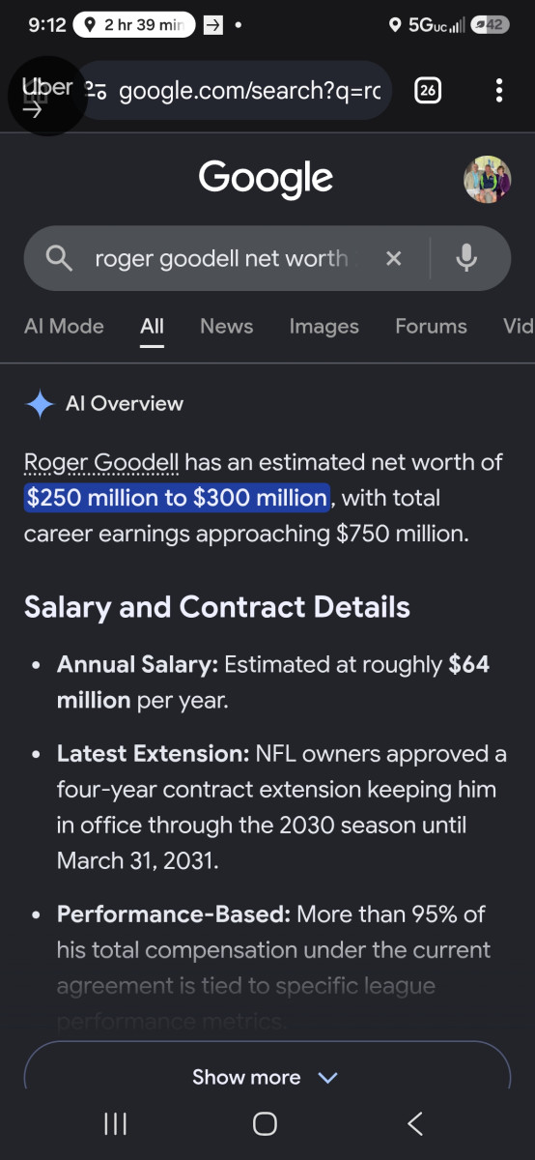Tap the Google logo

[x=266, y=179]
